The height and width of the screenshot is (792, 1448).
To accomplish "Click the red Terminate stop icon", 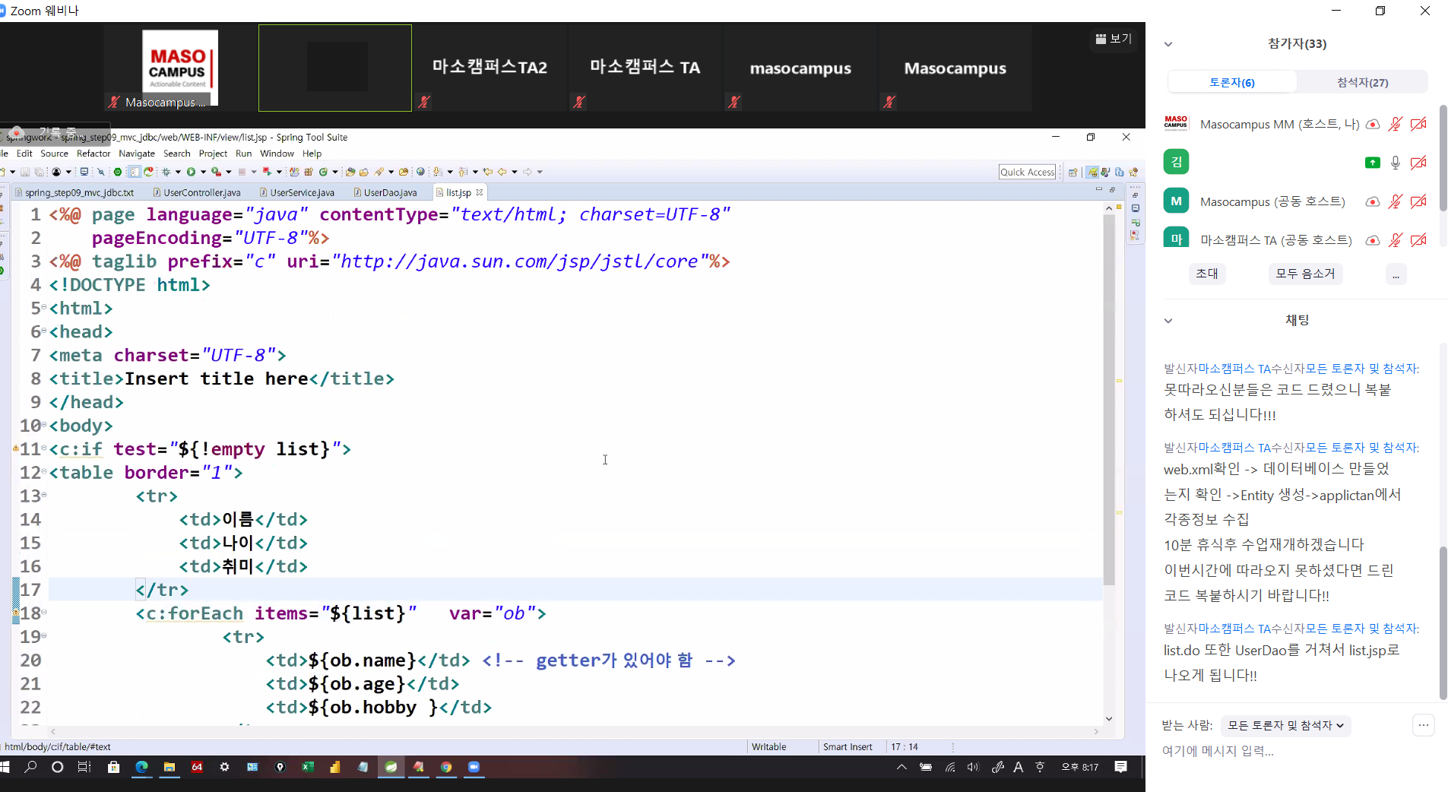I will pos(242,172).
